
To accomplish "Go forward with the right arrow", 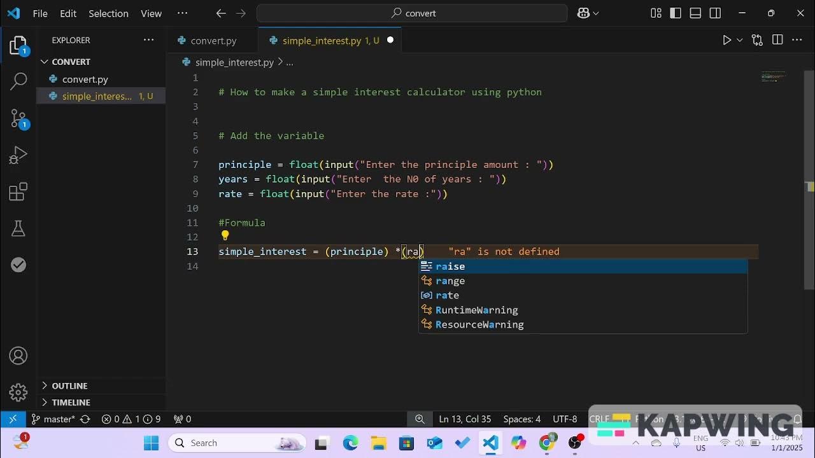I will point(241,13).
